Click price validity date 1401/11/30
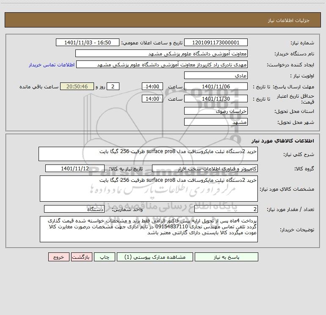326x315 pixels. (216, 99)
